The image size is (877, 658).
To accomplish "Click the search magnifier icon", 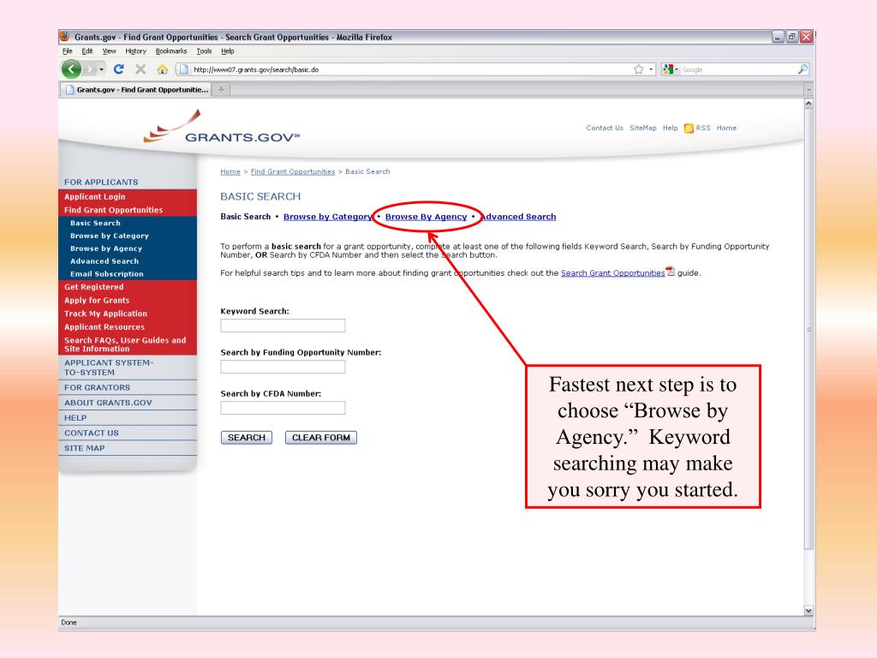I will (x=802, y=69).
